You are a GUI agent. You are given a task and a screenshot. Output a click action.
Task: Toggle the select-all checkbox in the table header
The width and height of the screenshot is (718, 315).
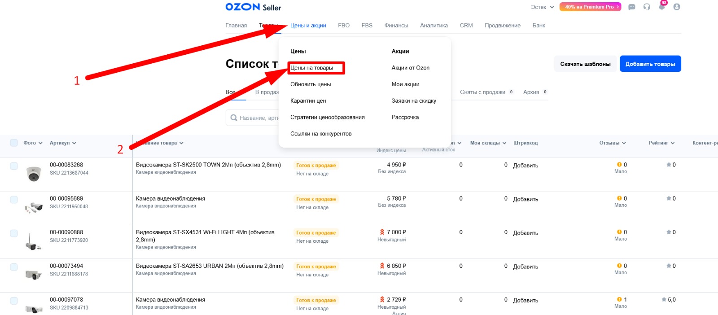14,143
